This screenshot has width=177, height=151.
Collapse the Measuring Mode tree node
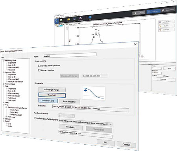coord(4,61)
